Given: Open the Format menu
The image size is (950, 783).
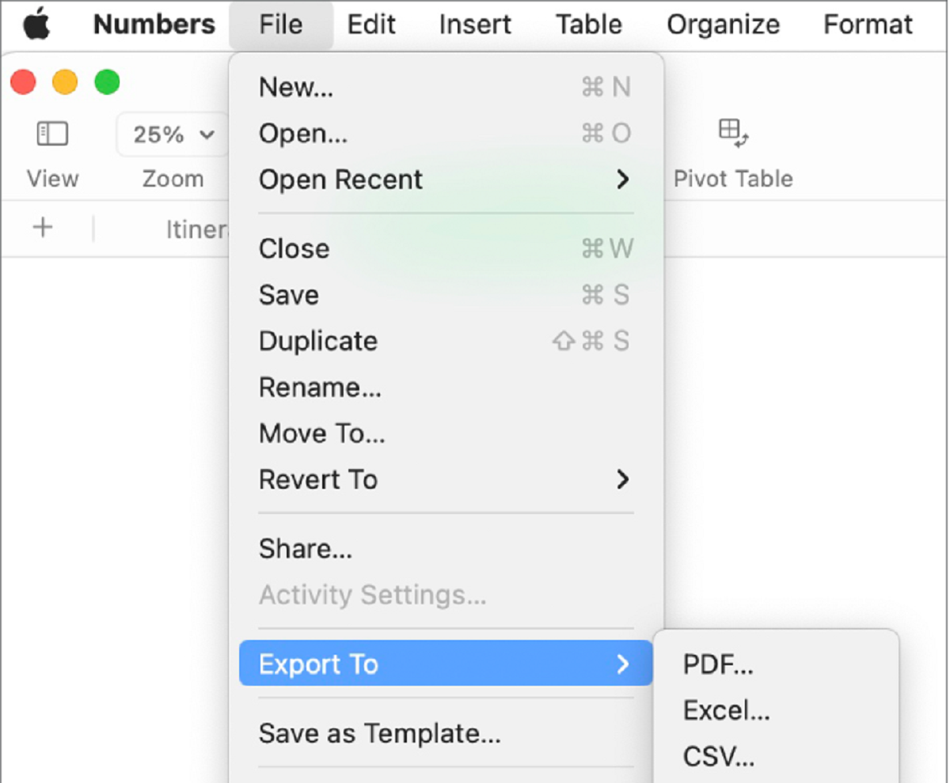Looking at the screenshot, I should [x=867, y=24].
